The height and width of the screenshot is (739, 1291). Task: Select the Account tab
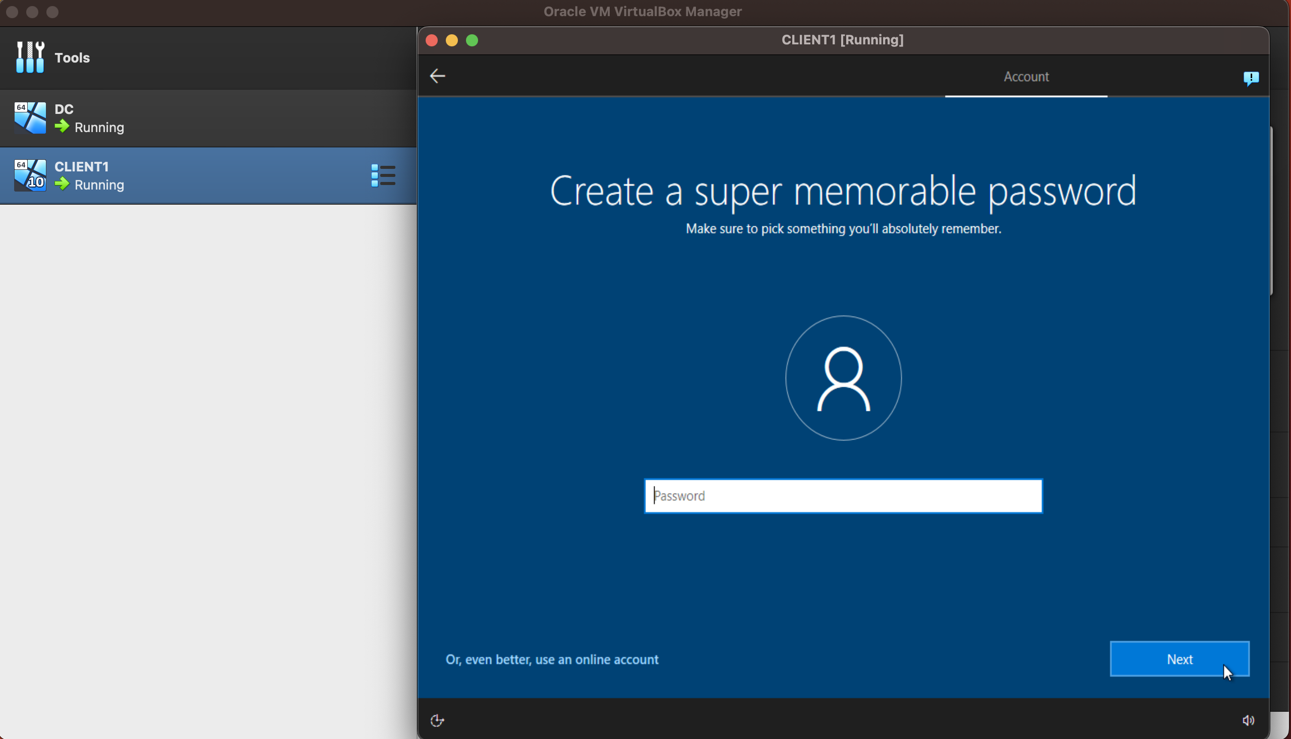[1026, 77]
